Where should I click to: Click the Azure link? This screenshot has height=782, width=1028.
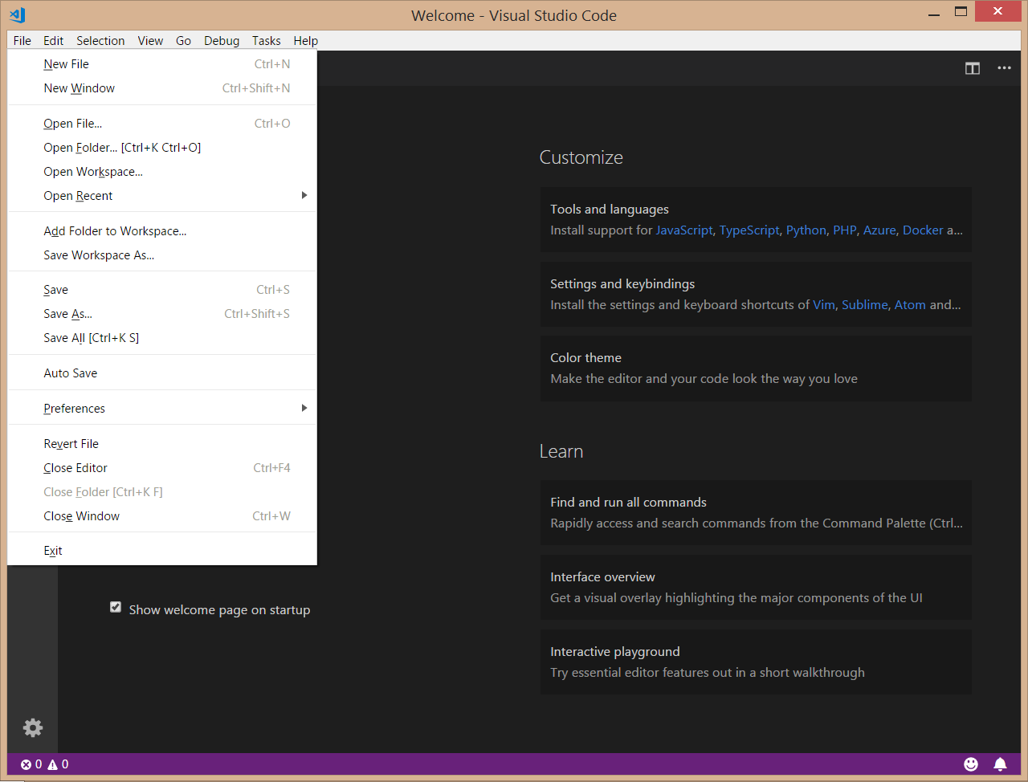879,230
